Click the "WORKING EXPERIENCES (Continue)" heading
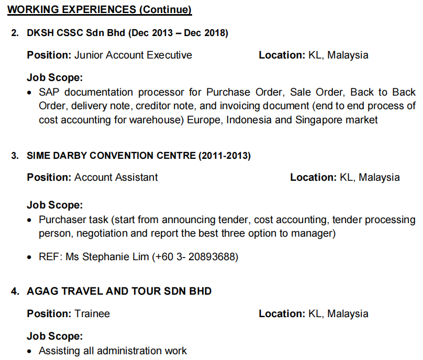The height and width of the screenshot is (360, 423). pos(99,10)
